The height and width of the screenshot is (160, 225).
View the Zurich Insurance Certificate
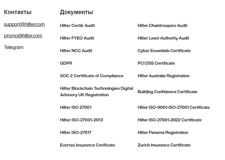(164, 145)
